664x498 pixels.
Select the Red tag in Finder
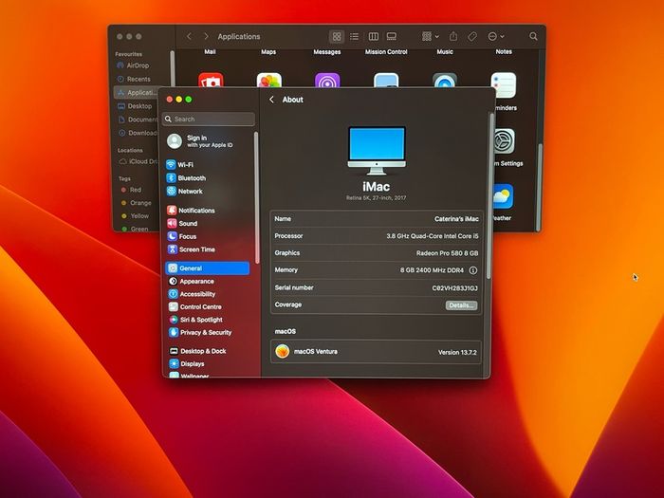coord(131,190)
